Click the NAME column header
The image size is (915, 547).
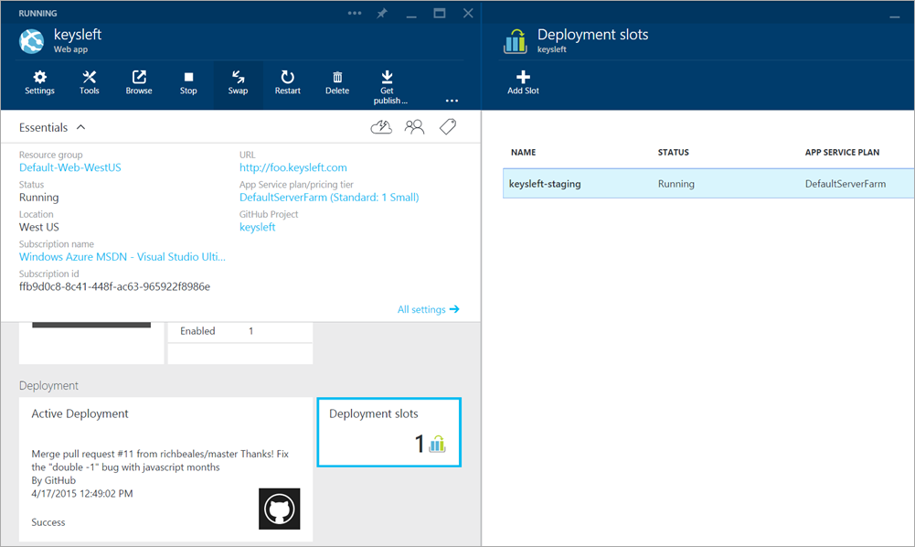click(x=524, y=153)
